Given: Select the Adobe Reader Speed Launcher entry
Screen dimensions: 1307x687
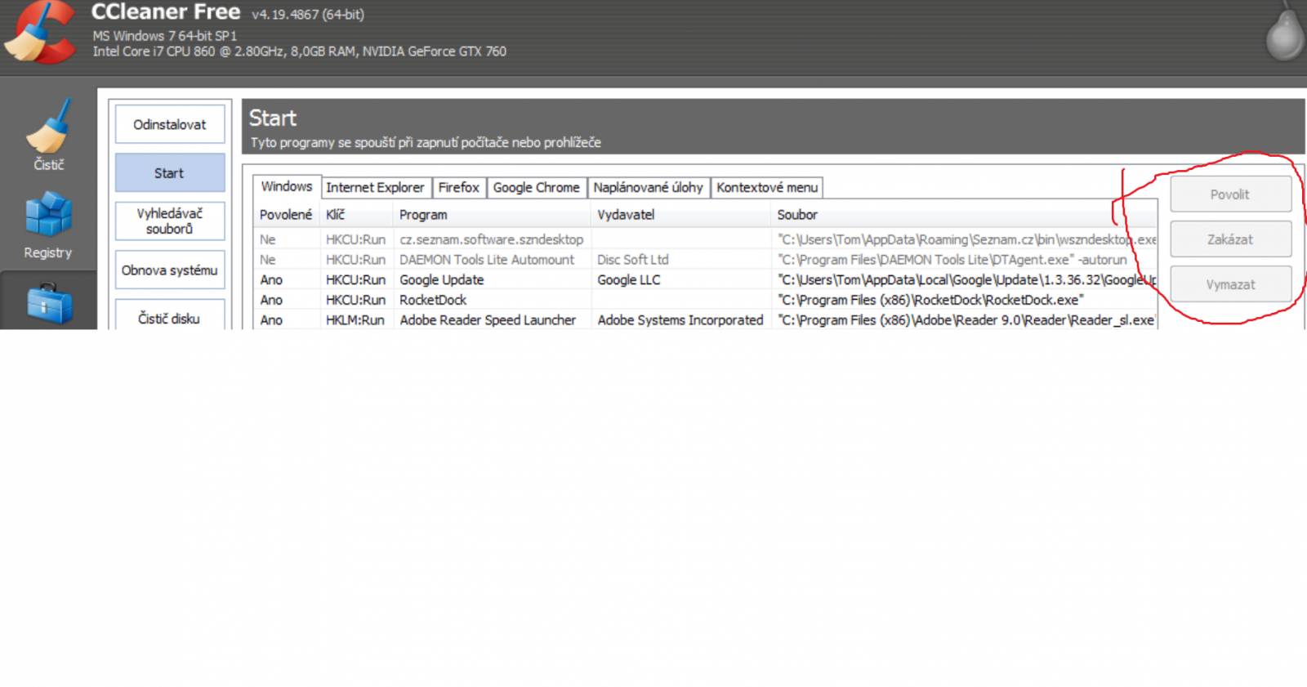Looking at the screenshot, I should (488, 320).
